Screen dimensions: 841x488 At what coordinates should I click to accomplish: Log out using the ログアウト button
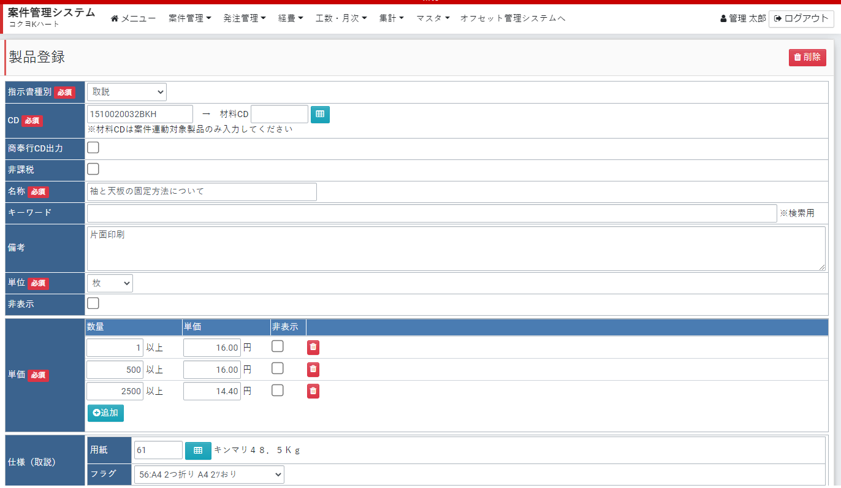(x=801, y=18)
